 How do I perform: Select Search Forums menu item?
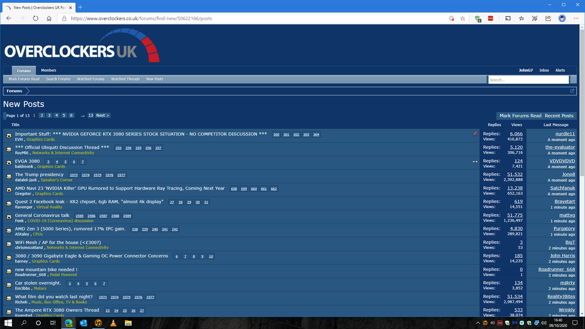(x=58, y=79)
